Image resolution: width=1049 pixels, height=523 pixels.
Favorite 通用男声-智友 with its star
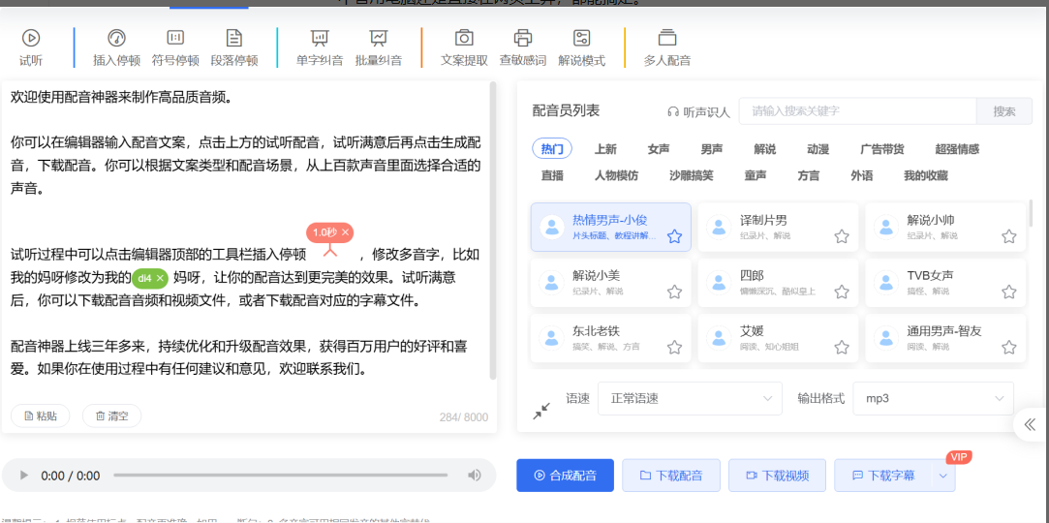click(1009, 347)
